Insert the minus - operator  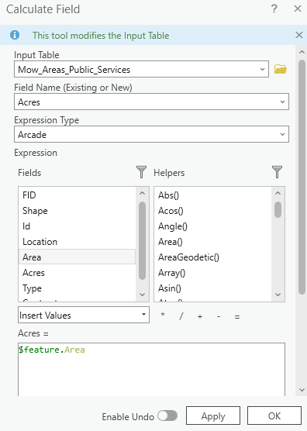pos(219,316)
